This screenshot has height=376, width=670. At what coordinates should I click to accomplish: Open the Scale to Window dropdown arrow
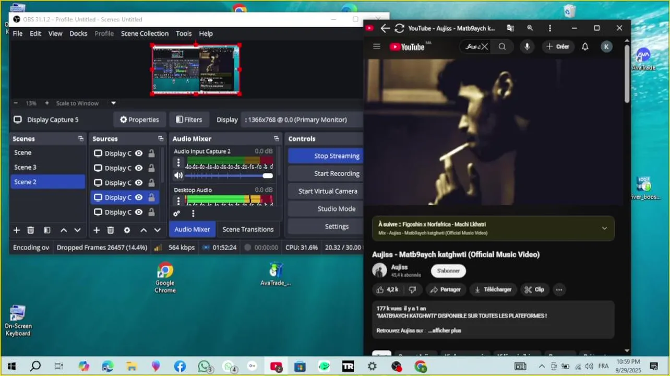(x=113, y=103)
